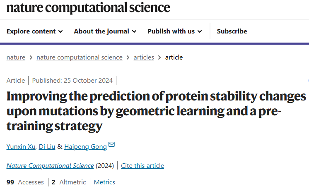This screenshot has height=191, width=309.
Task: Navigate to the articles breadcrumb
Action: coord(144,57)
